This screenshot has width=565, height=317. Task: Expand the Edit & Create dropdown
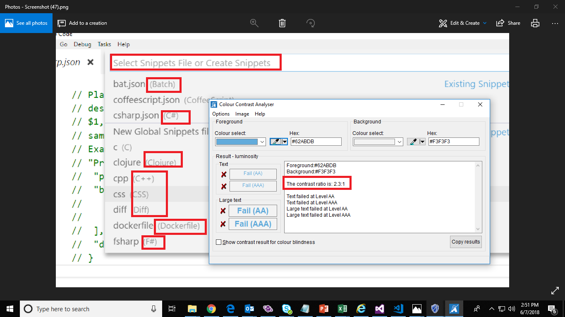[462, 23]
